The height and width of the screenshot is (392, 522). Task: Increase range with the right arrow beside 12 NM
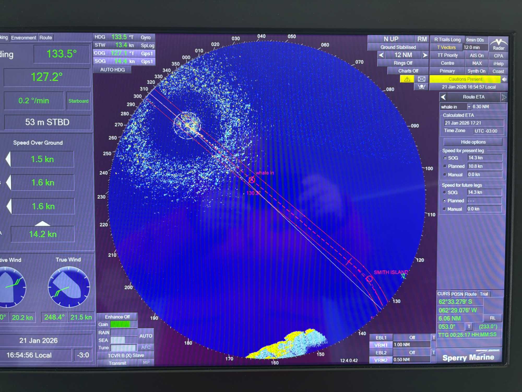pyautogui.click(x=425, y=55)
